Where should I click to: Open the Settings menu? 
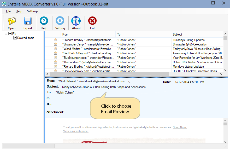click(33, 11)
